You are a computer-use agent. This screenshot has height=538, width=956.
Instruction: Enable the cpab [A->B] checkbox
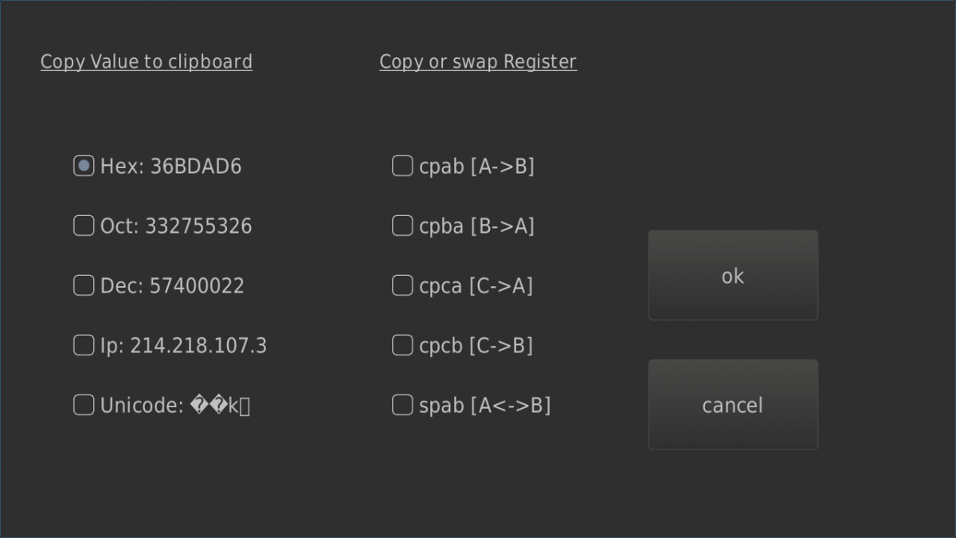point(402,166)
